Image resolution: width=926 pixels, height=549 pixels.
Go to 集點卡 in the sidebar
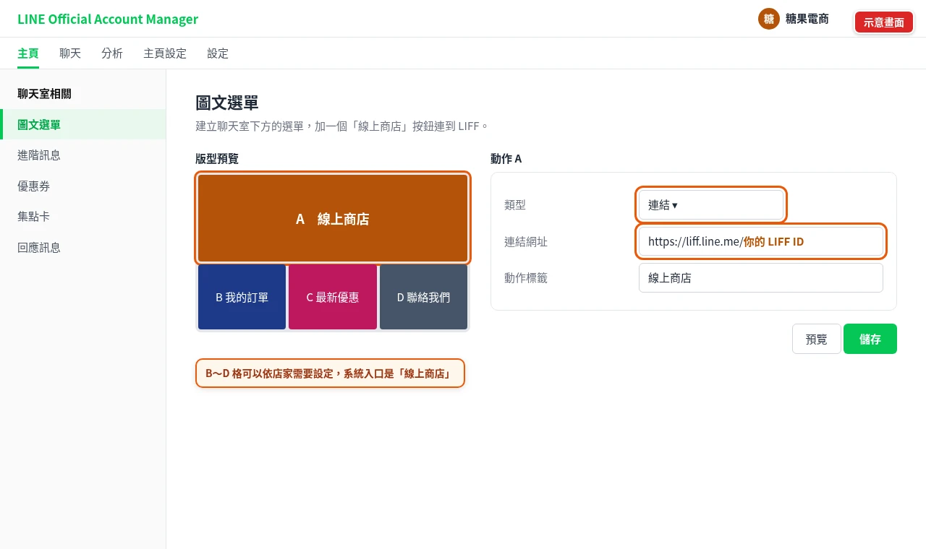[x=83, y=216]
